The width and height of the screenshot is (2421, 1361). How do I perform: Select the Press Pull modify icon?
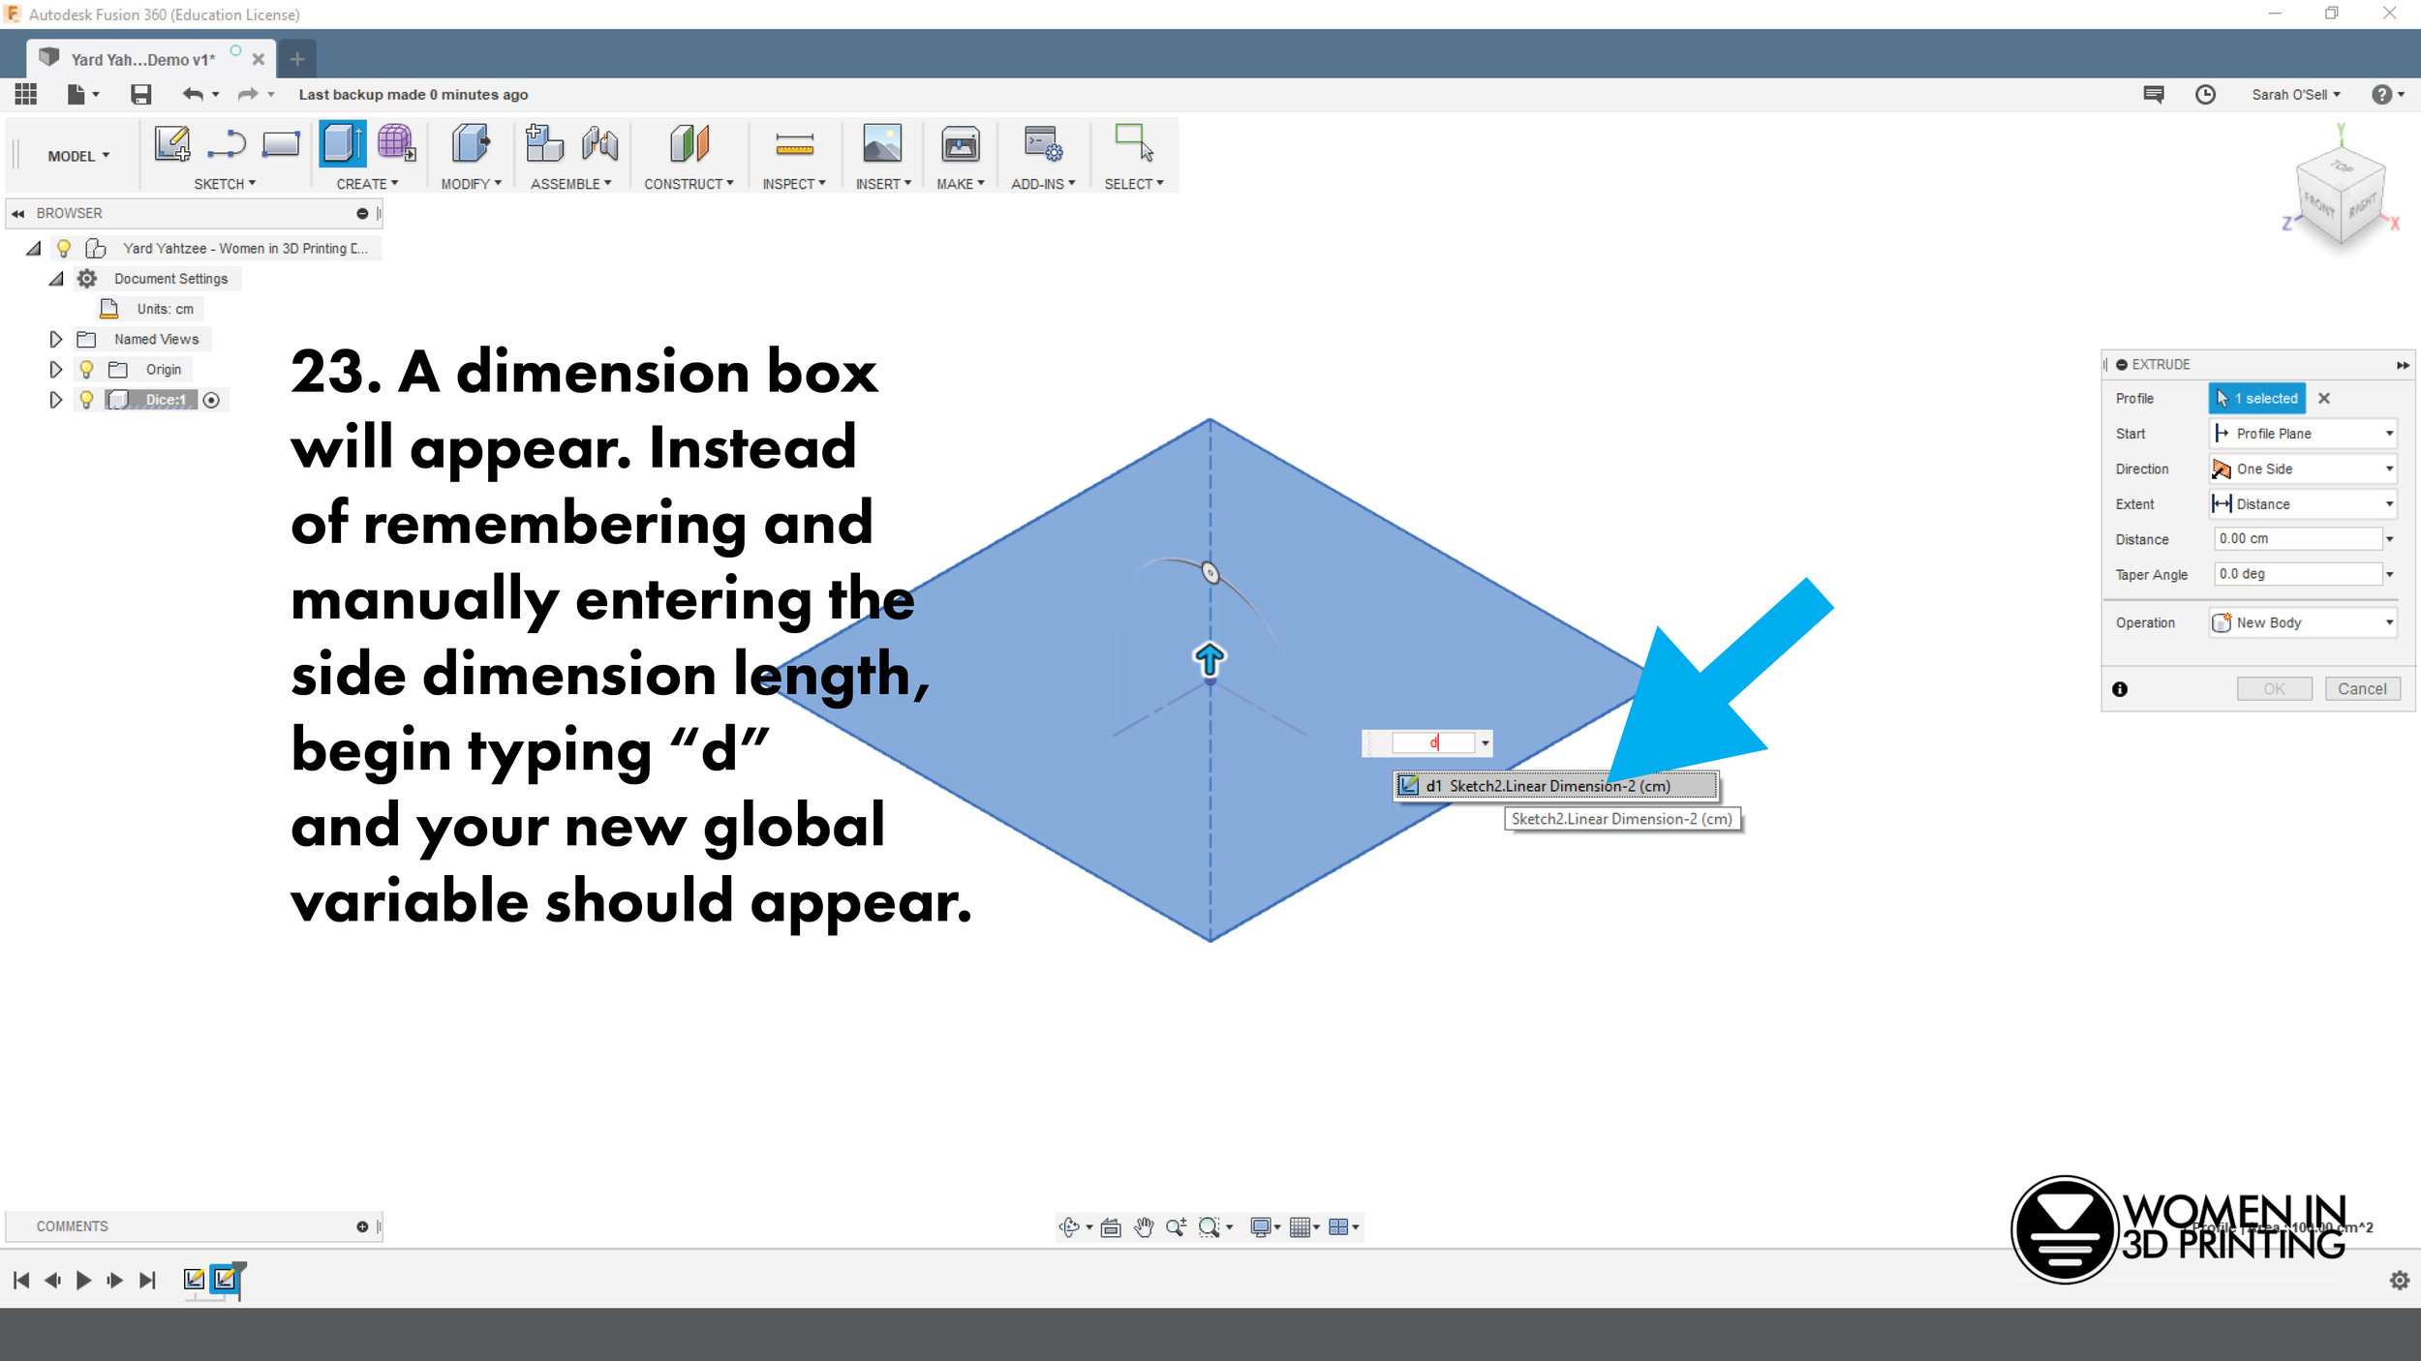[471, 144]
